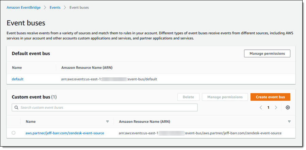
Task: Click the magnifier icon in search box
Action: pyautogui.click(x=16, y=107)
